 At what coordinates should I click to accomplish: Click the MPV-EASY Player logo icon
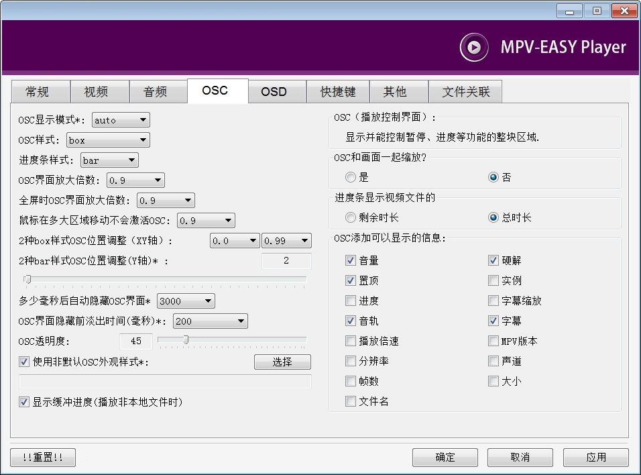click(474, 48)
